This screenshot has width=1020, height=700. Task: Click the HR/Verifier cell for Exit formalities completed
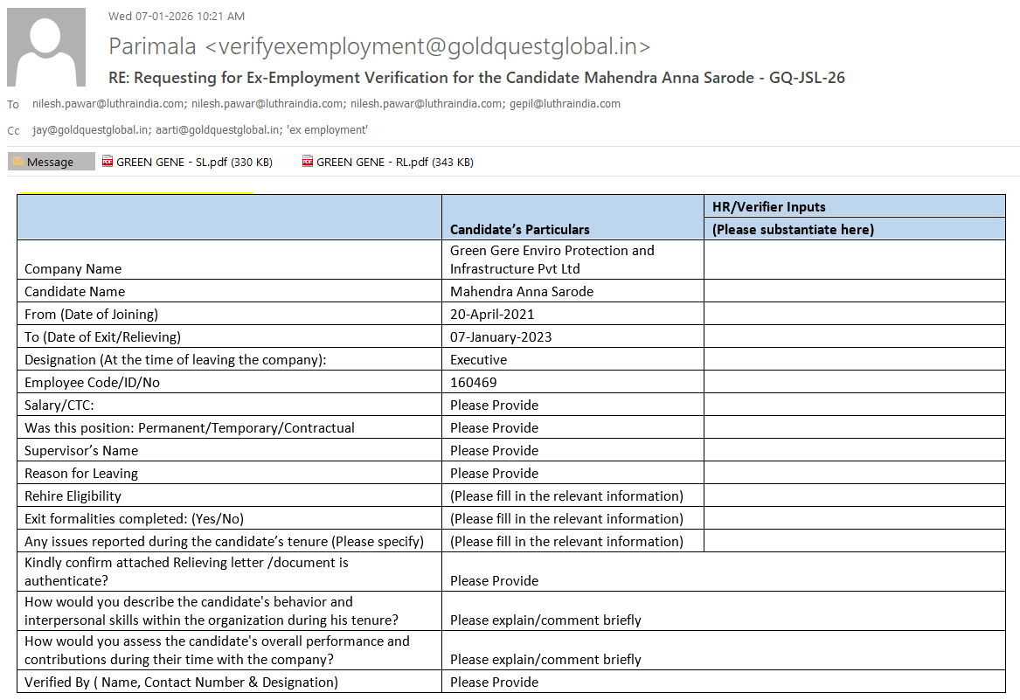854,518
